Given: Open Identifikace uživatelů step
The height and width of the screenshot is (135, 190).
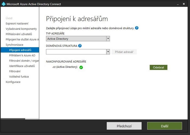Looking at the screenshot, I should pyautogui.click(x=22, y=66).
